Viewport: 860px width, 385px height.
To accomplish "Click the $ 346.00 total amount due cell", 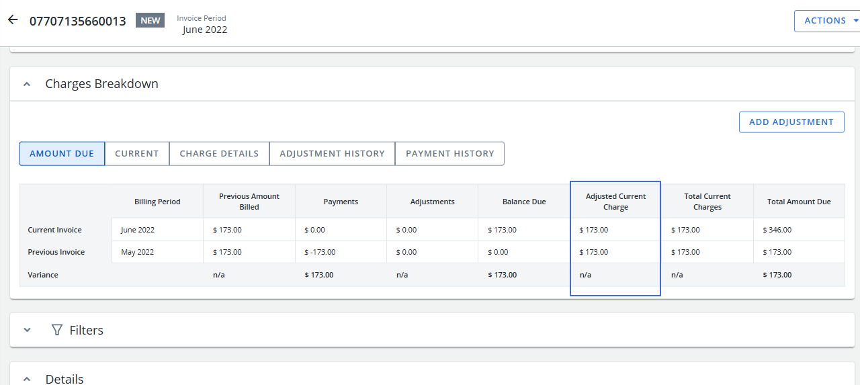I will 777,230.
